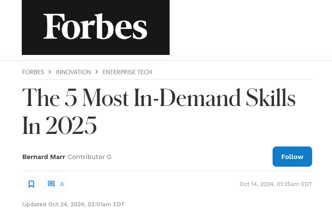Click the info icon beside Contributor
The image size is (332, 212).
pyautogui.click(x=109, y=157)
